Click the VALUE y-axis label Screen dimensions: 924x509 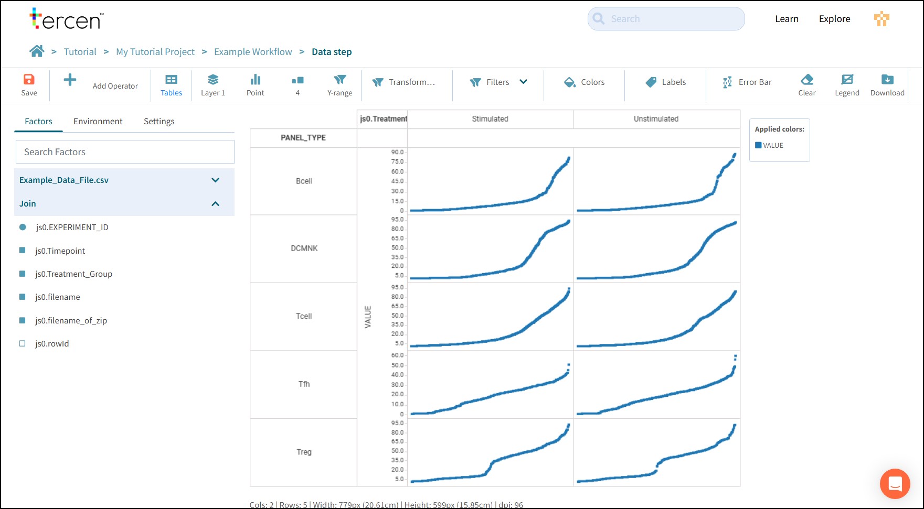368,317
